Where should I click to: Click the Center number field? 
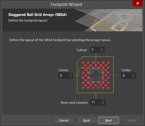click(x=128, y=75)
